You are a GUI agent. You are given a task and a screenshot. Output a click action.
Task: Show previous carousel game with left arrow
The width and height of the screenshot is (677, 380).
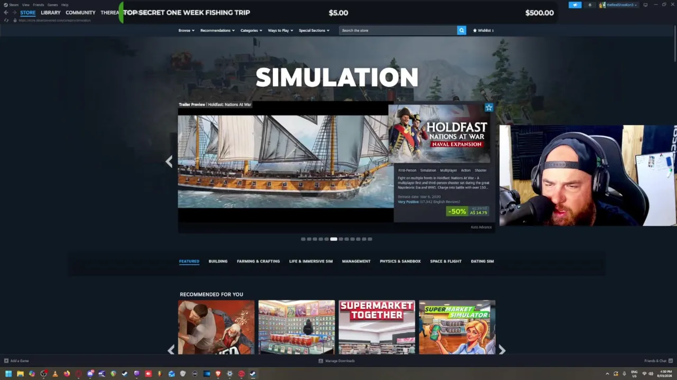click(x=169, y=161)
